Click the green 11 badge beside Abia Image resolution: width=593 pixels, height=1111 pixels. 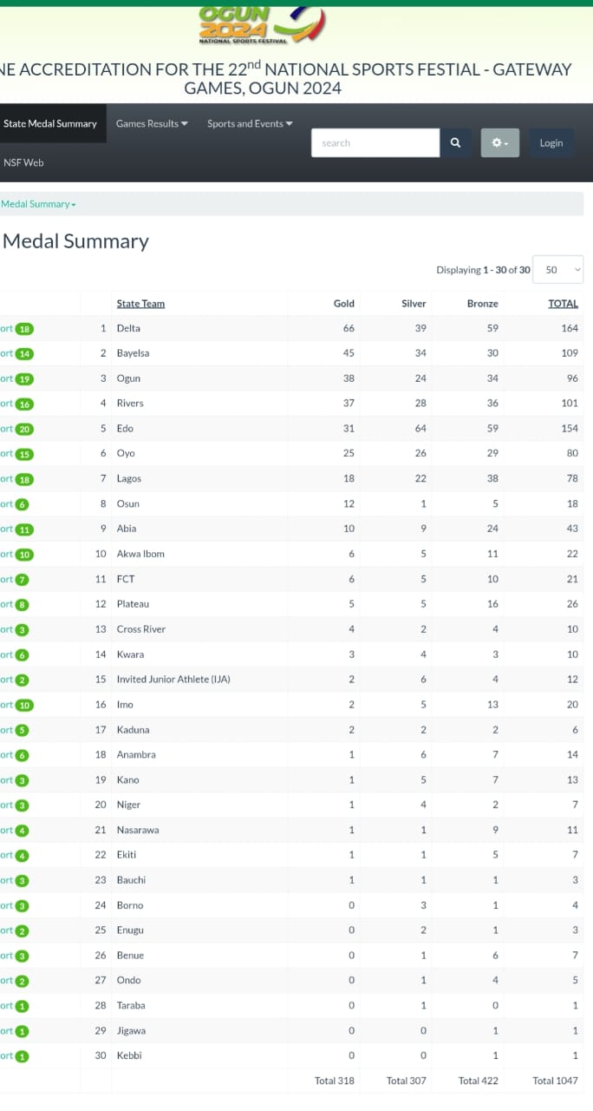click(24, 529)
